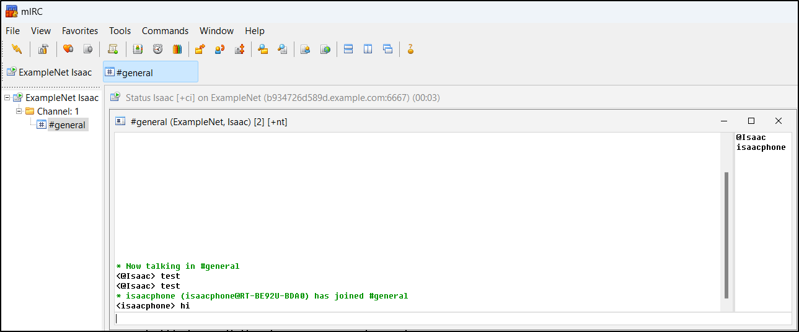Open the Colors crayon icon
799x332 pixels.
tap(177, 49)
